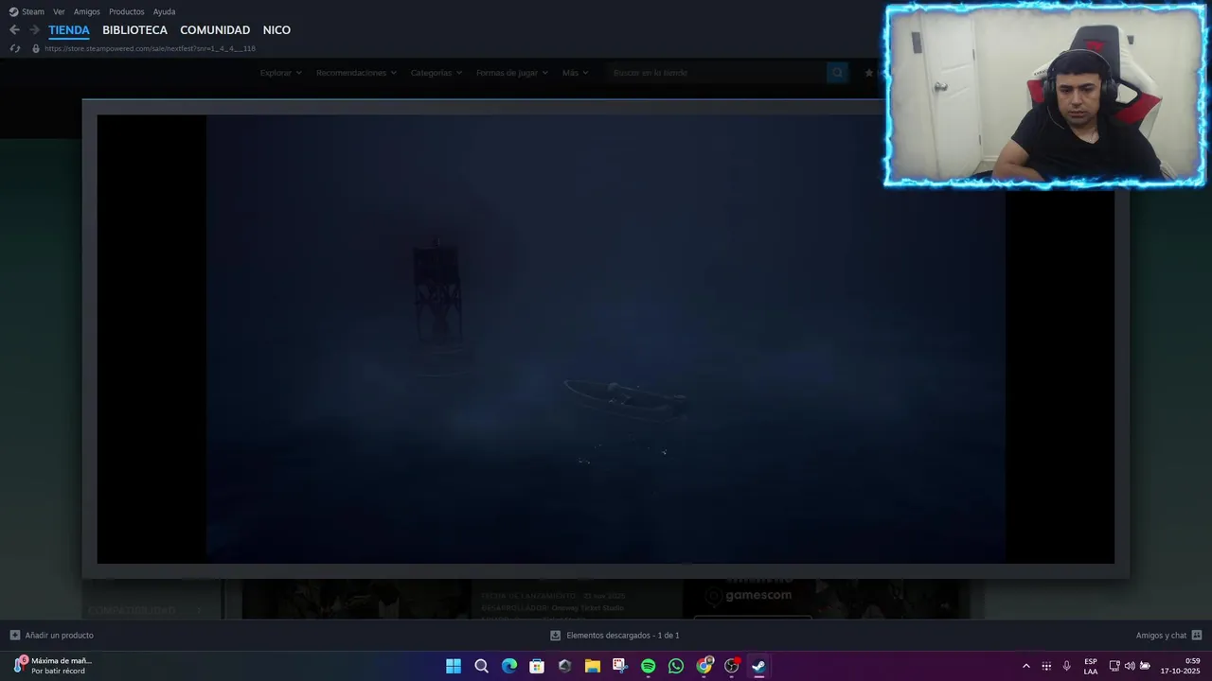The image size is (1212, 681).
Task: Click the Steam taskbar icon
Action: [758, 666]
